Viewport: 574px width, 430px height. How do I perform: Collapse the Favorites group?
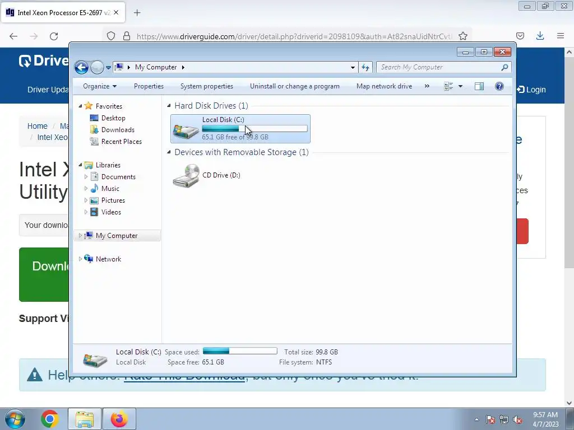tap(81, 106)
